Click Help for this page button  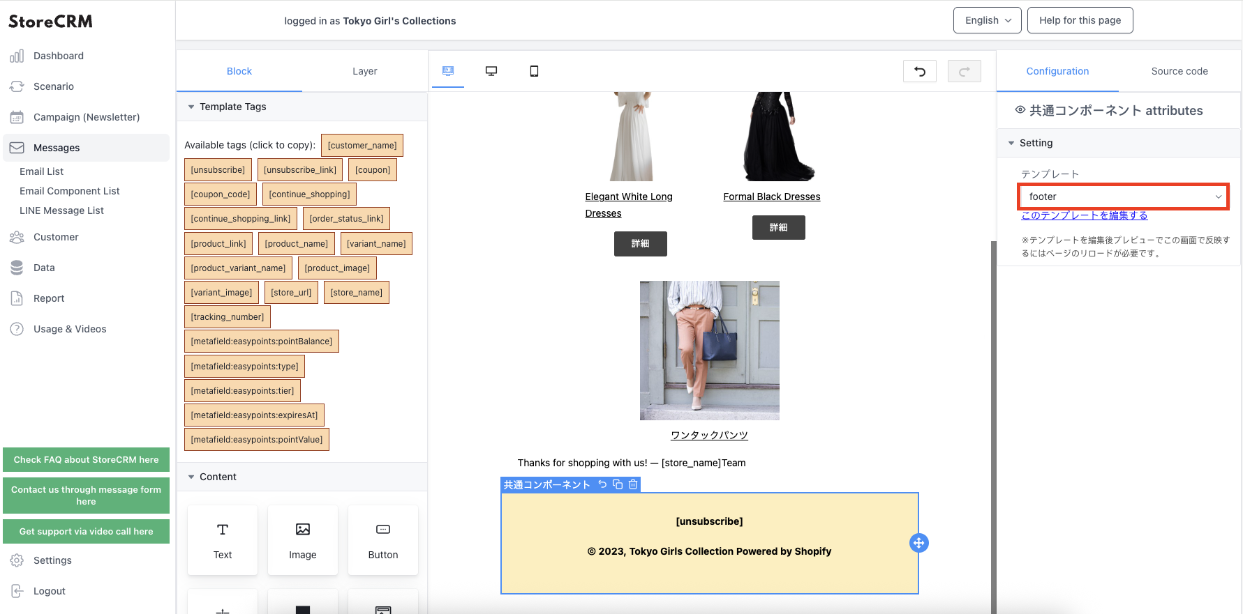click(x=1080, y=20)
